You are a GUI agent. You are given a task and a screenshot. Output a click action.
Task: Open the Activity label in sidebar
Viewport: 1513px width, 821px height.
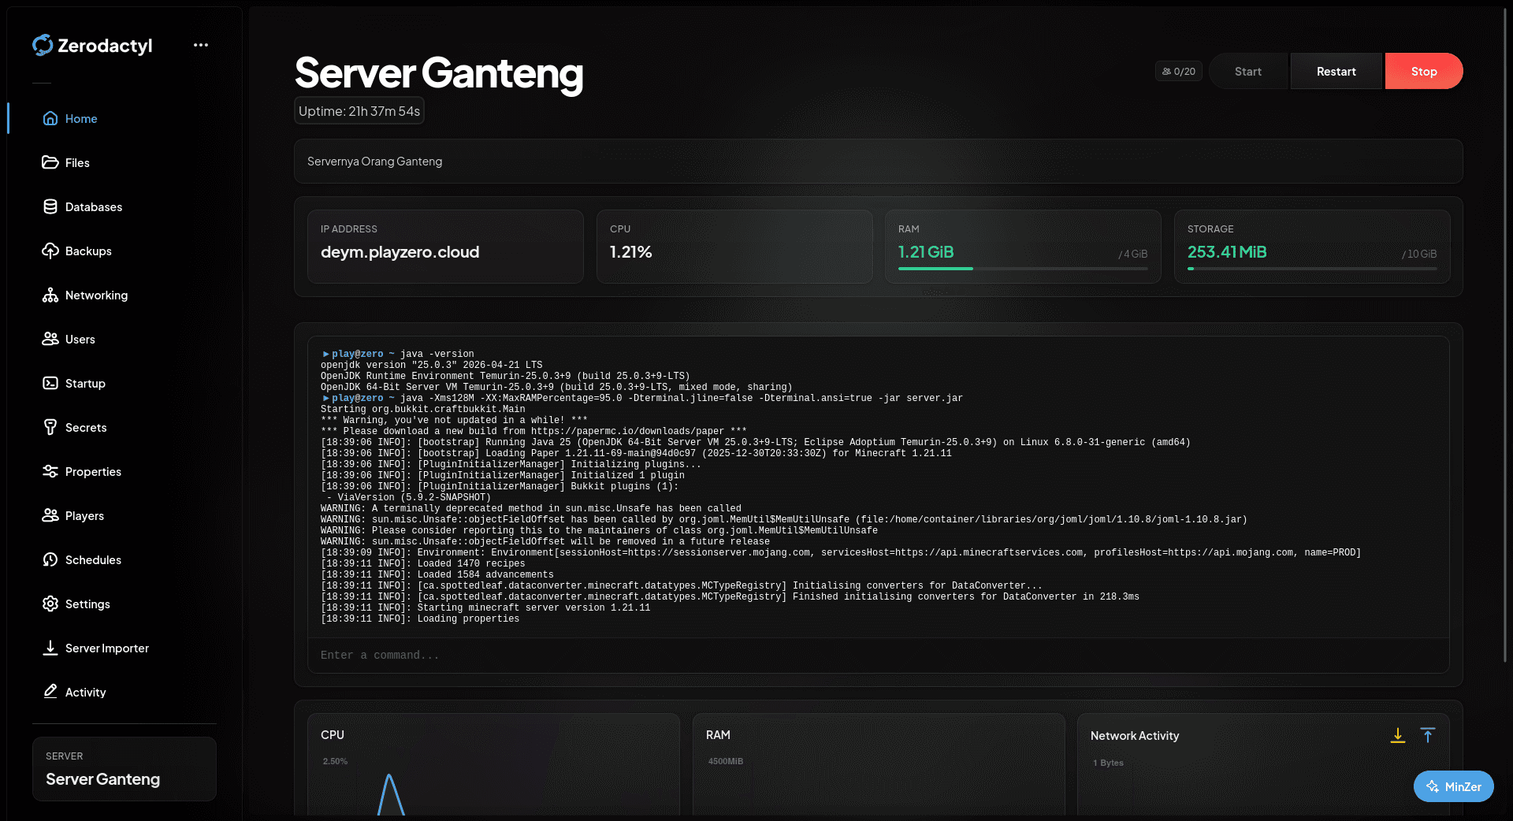(x=85, y=692)
